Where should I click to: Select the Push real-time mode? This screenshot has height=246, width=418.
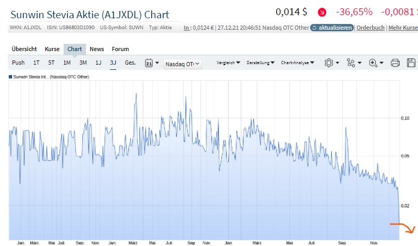(x=18, y=63)
